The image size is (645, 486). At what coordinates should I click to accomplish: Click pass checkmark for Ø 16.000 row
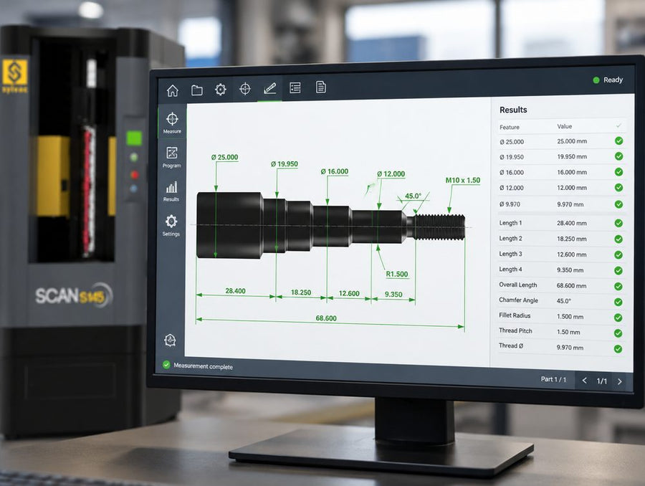click(x=618, y=172)
